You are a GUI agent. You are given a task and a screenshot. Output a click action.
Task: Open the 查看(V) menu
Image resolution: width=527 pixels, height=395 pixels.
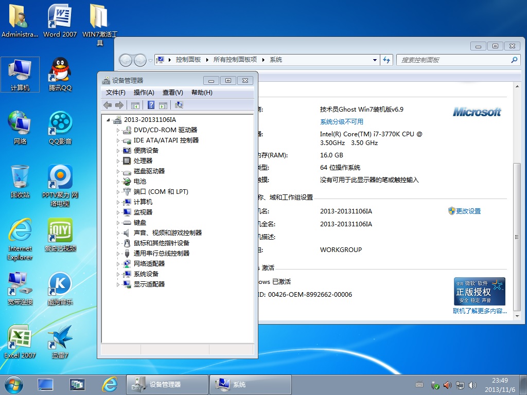(x=173, y=93)
